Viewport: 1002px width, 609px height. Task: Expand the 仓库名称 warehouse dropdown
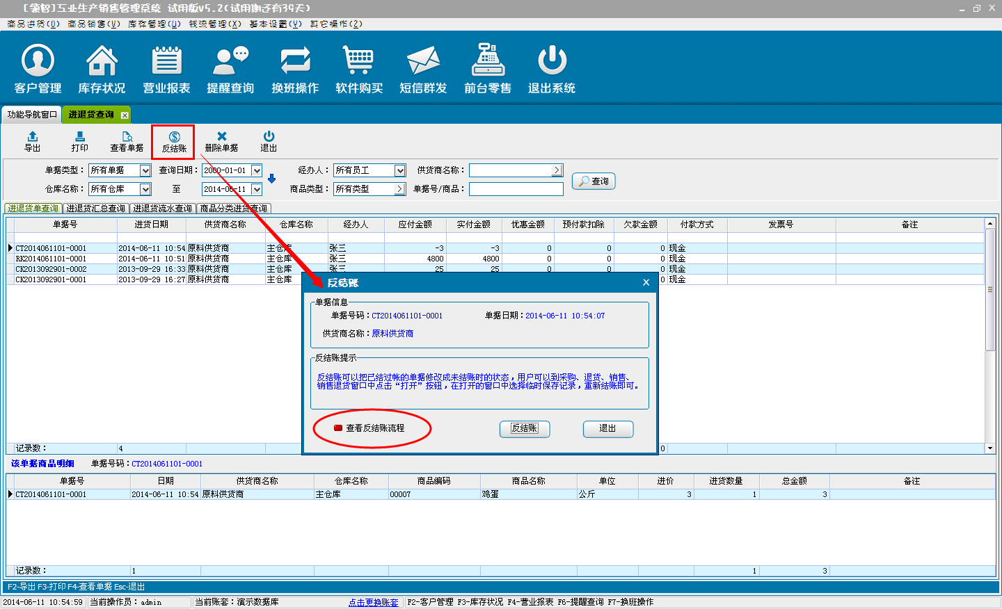145,189
